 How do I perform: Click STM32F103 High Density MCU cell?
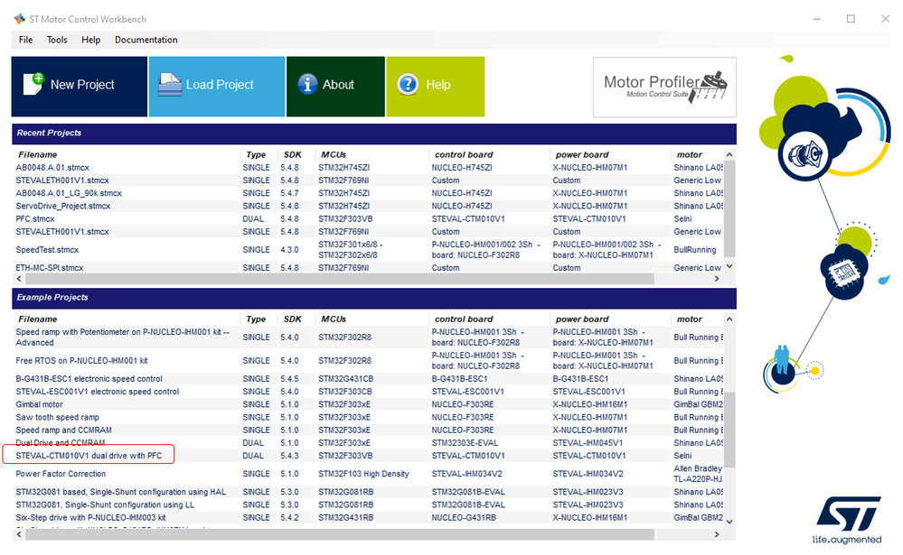[x=364, y=474]
